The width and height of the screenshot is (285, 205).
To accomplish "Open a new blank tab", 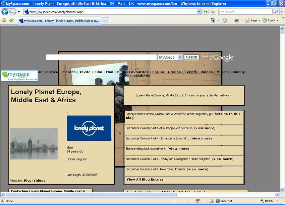I will pos(105,21).
